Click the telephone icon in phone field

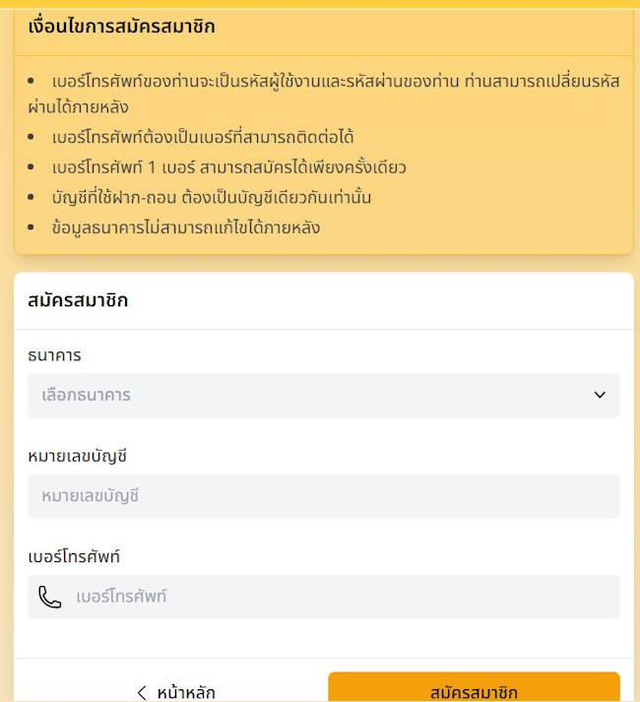(x=49, y=597)
